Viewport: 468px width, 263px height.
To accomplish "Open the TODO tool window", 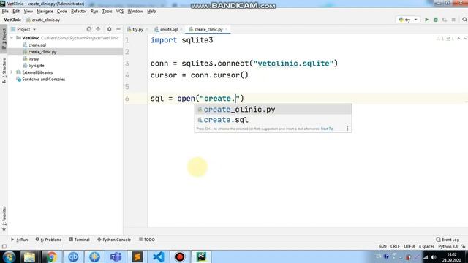I will (146, 240).
